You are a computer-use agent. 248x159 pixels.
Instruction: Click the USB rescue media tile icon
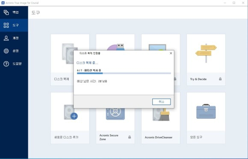tap(116, 47)
